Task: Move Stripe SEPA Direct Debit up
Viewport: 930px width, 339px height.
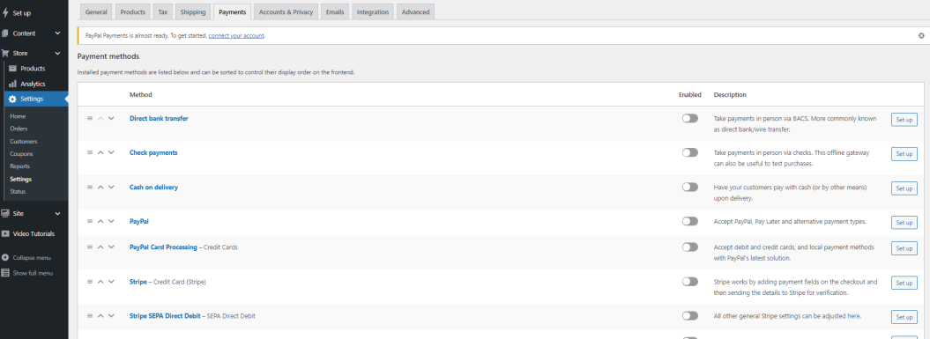Action: click(100, 316)
